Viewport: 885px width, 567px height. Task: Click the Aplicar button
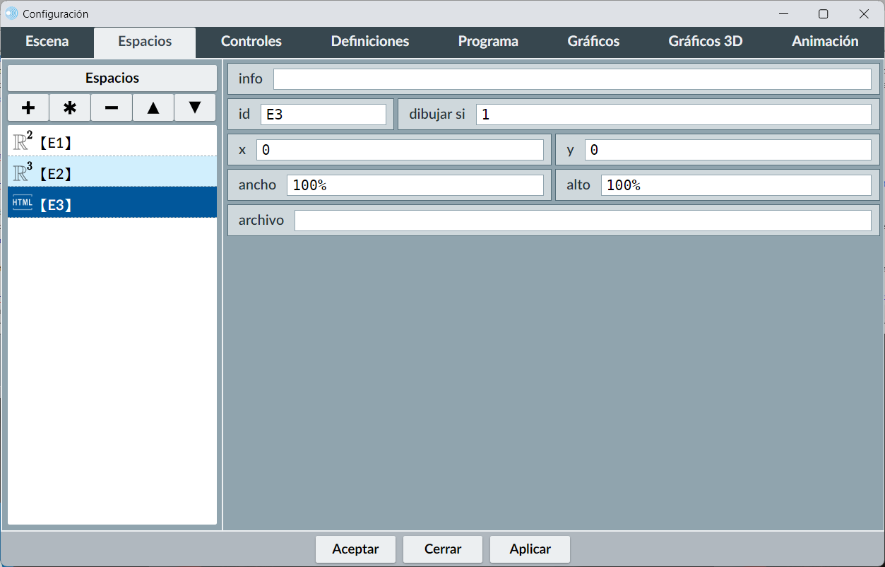point(530,549)
